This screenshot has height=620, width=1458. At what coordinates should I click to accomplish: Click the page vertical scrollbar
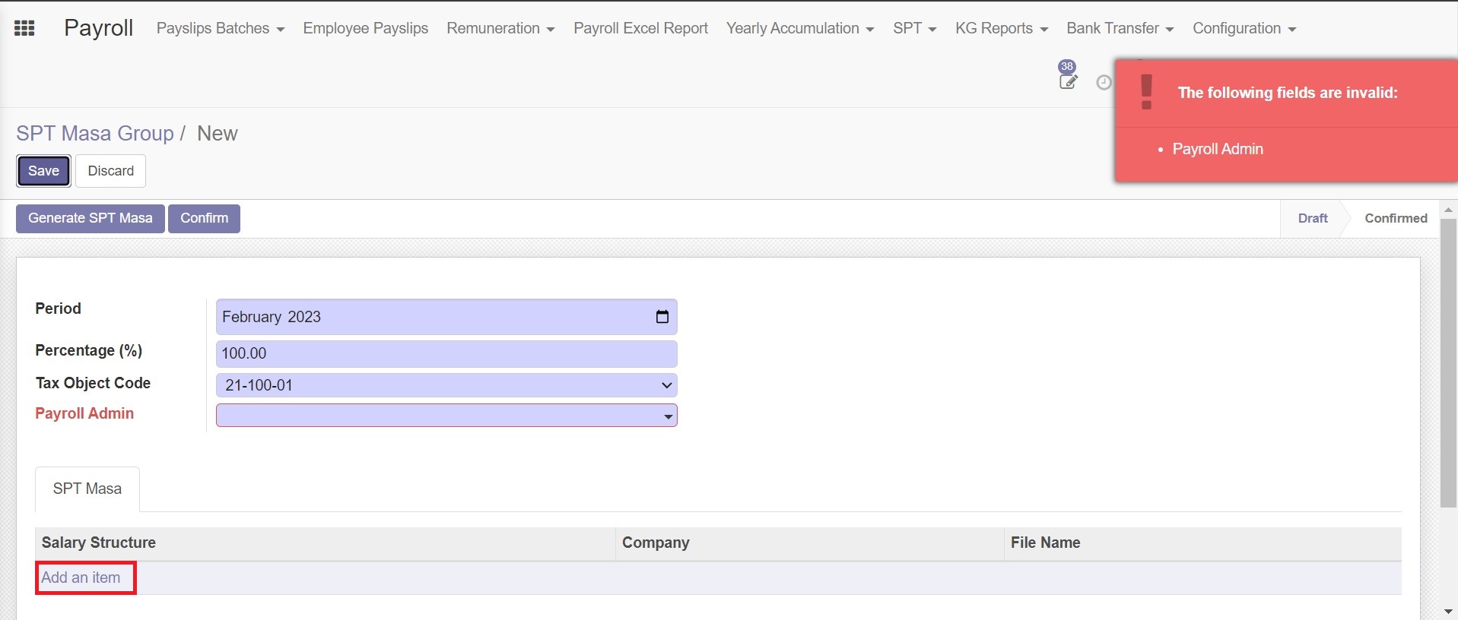(x=1448, y=363)
